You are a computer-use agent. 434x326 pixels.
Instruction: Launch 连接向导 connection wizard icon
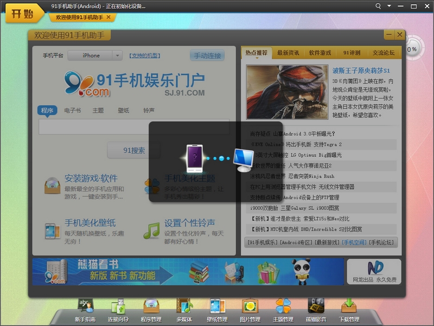point(118,310)
